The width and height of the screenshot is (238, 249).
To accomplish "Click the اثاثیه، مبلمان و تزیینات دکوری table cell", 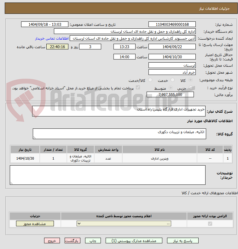I will [80, 158].
